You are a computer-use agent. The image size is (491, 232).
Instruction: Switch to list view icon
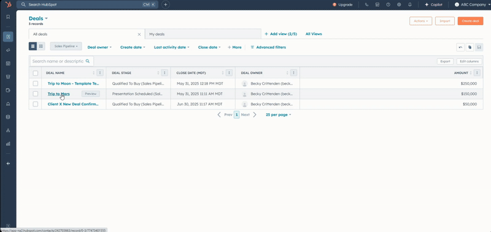tap(33, 46)
